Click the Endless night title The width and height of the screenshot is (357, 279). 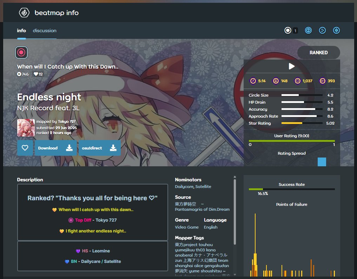(49, 97)
